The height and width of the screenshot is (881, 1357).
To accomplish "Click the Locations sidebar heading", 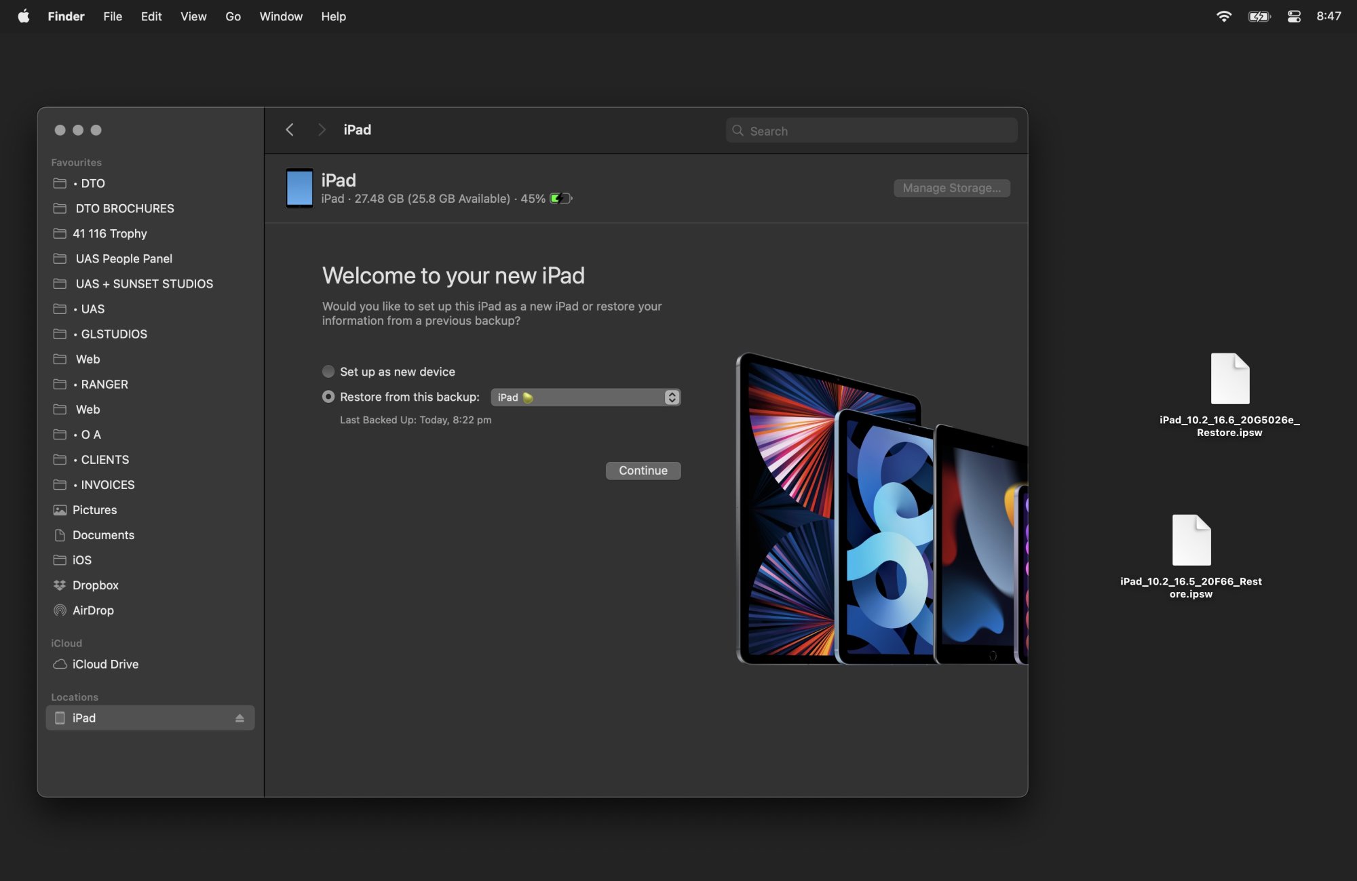I will (75, 697).
